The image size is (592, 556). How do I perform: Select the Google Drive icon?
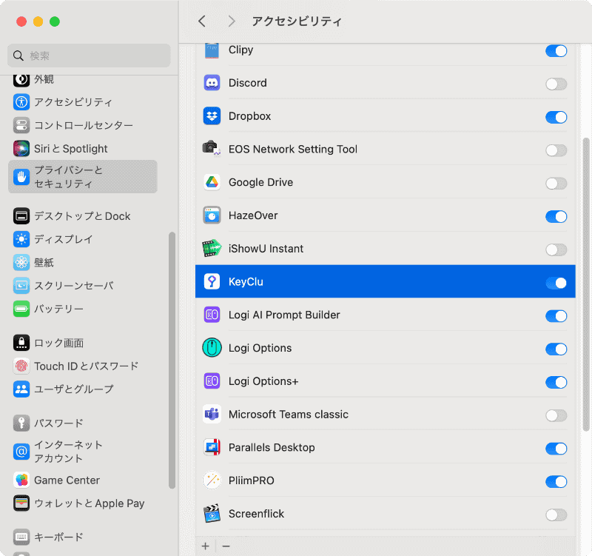[212, 182]
